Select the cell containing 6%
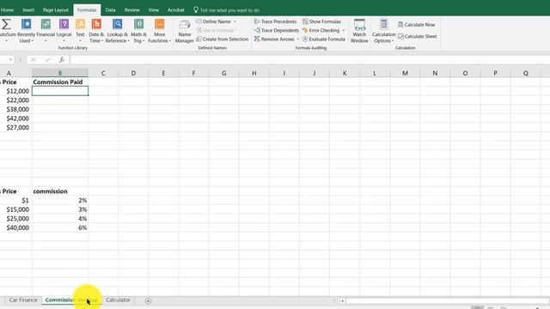The width and height of the screenshot is (550, 309). tap(60, 227)
